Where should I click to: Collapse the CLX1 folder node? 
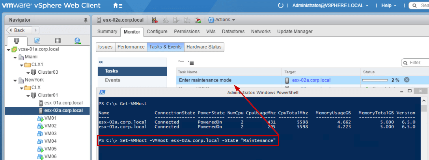21,65
